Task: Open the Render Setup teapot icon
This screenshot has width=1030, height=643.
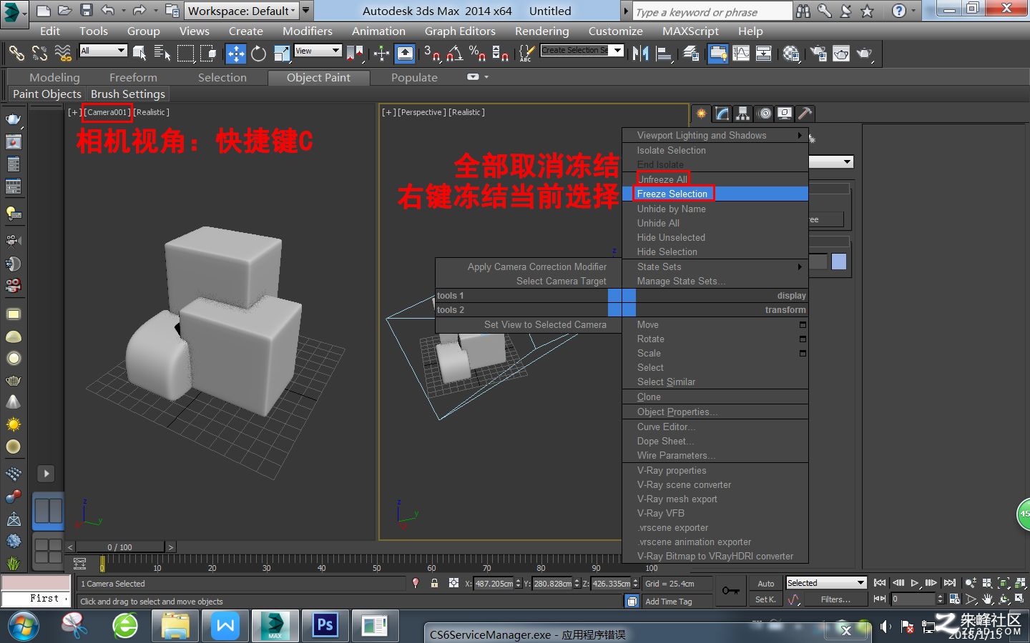Action: 818,53
